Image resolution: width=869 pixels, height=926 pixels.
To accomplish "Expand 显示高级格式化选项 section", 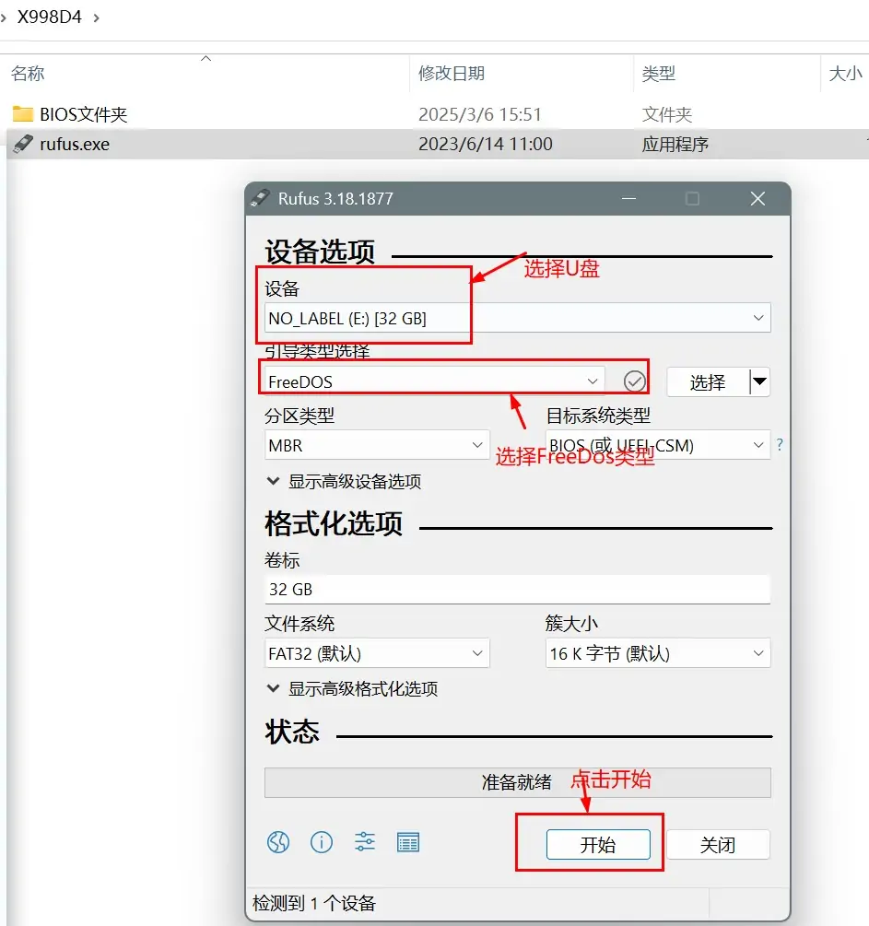I will pos(352,688).
